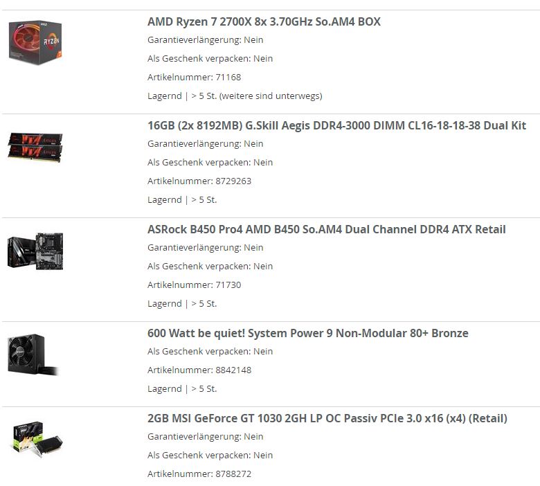Click 'Als Geschenk verpacken' under ASRock board
The height and width of the screenshot is (486, 540).
pyautogui.click(x=210, y=267)
